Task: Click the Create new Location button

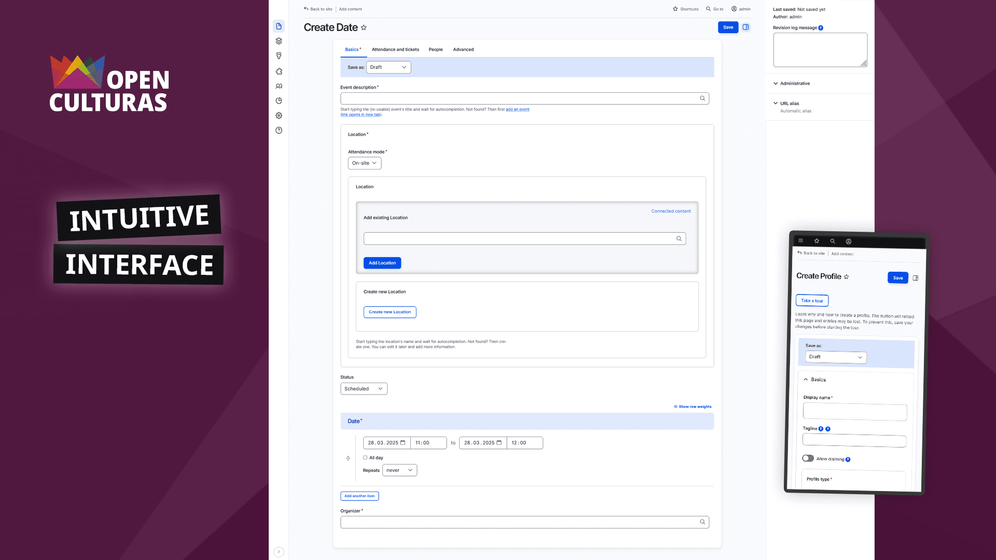Action: [390, 312]
